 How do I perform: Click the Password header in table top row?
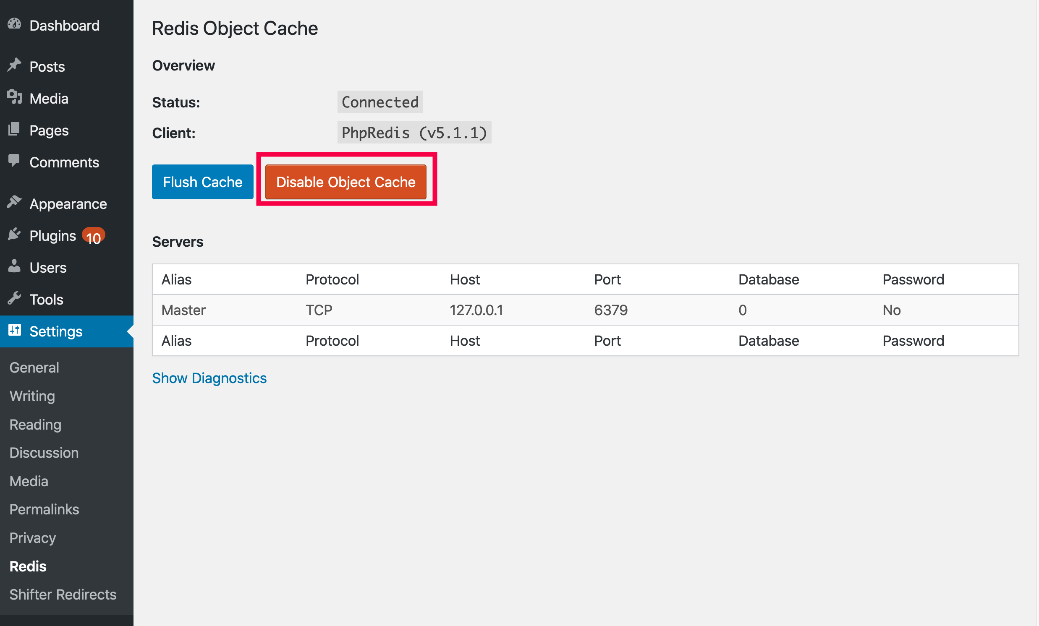point(913,279)
